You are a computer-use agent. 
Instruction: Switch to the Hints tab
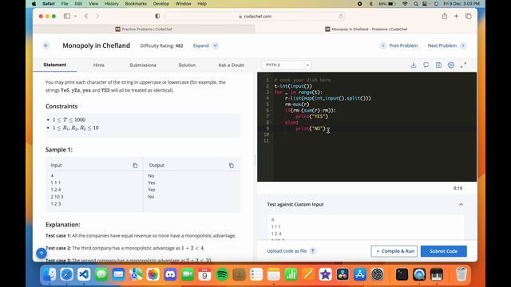point(99,65)
